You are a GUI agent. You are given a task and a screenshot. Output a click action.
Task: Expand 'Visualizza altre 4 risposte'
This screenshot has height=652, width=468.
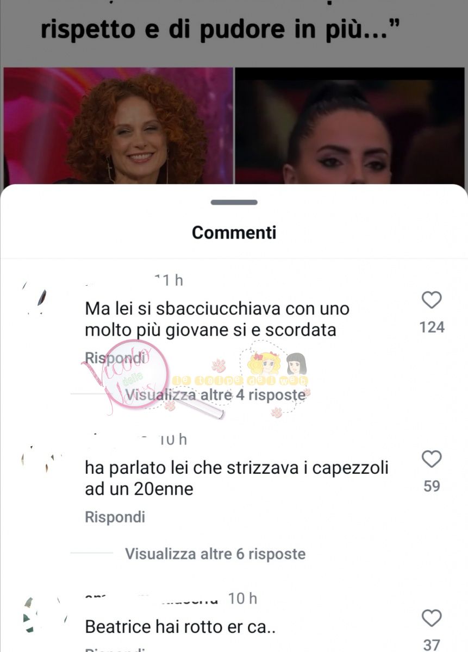(215, 395)
